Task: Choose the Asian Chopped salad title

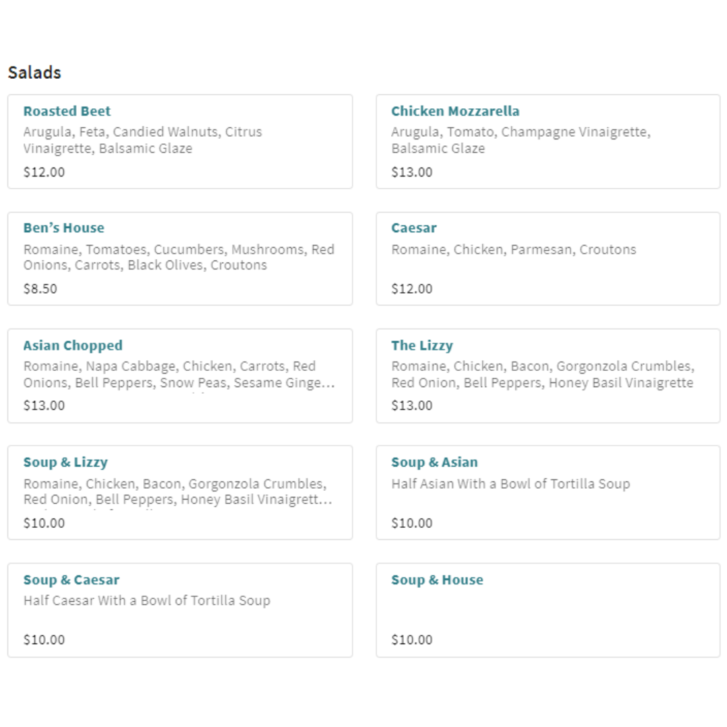Action: coord(73,345)
